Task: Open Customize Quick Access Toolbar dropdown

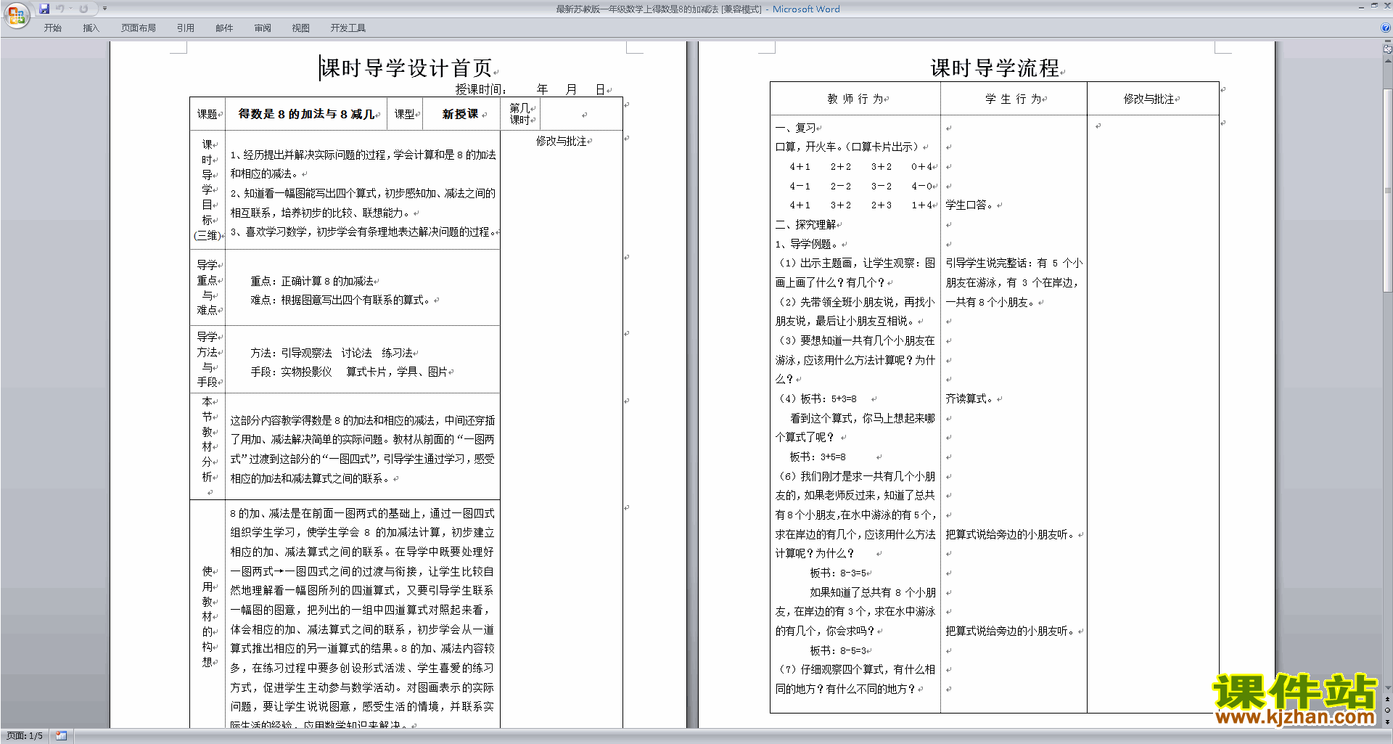Action: pos(104,9)
